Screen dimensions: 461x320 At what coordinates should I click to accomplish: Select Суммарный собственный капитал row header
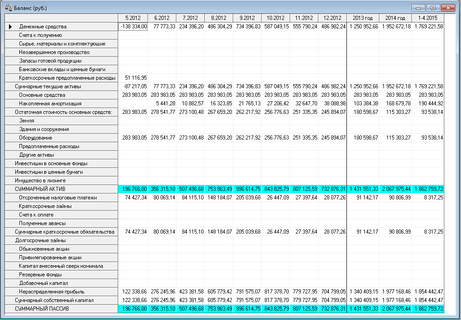click(61, 300)
